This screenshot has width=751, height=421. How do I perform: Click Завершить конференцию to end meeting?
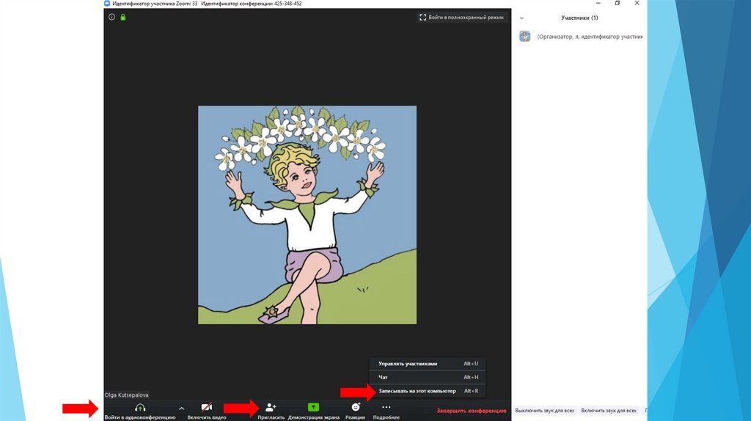click(x=472, y=411)
